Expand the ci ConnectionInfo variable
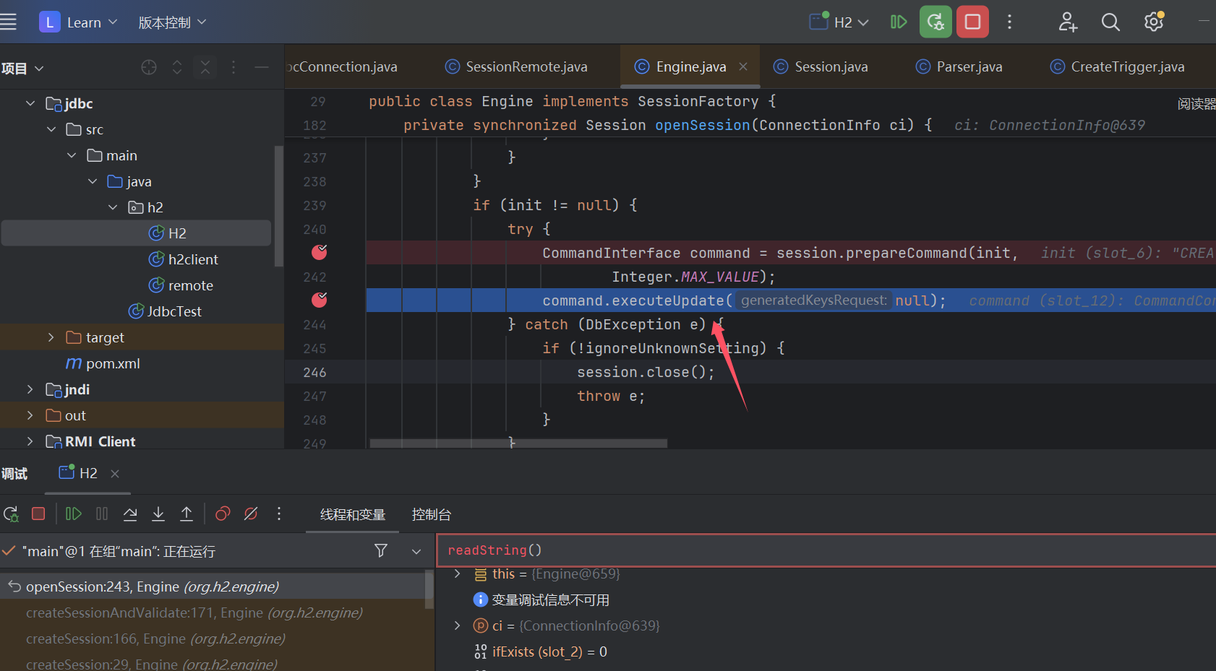 coord(457,625)
